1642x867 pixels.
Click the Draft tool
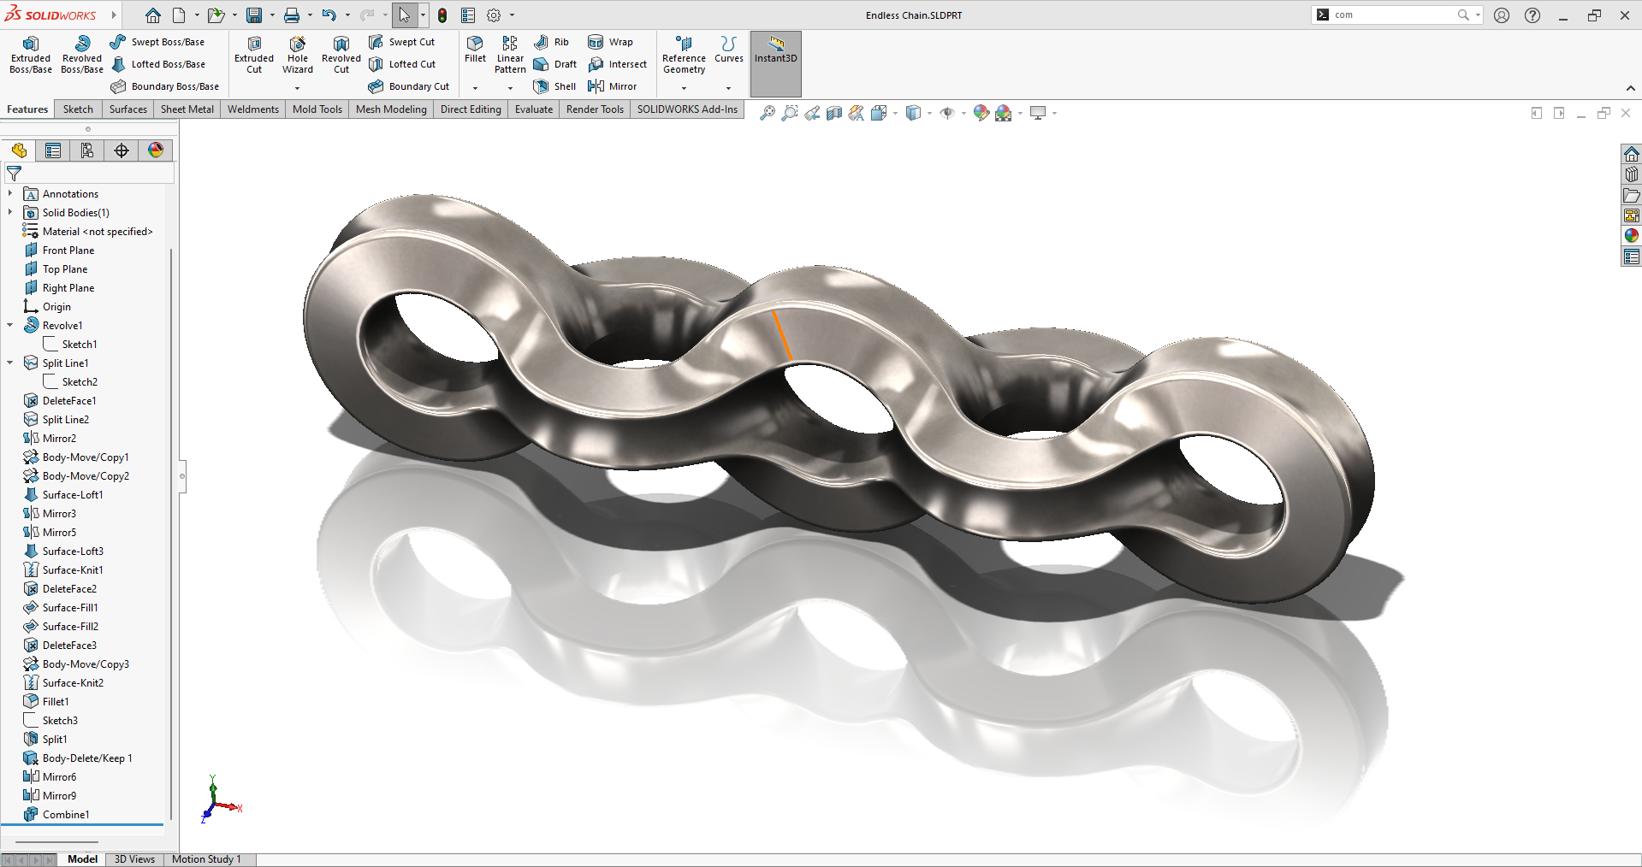(554, 64)
